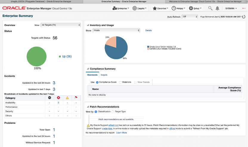The image size is (248, 147).
Task: Select the Classification radio button
Action: (x=96, y=112)
